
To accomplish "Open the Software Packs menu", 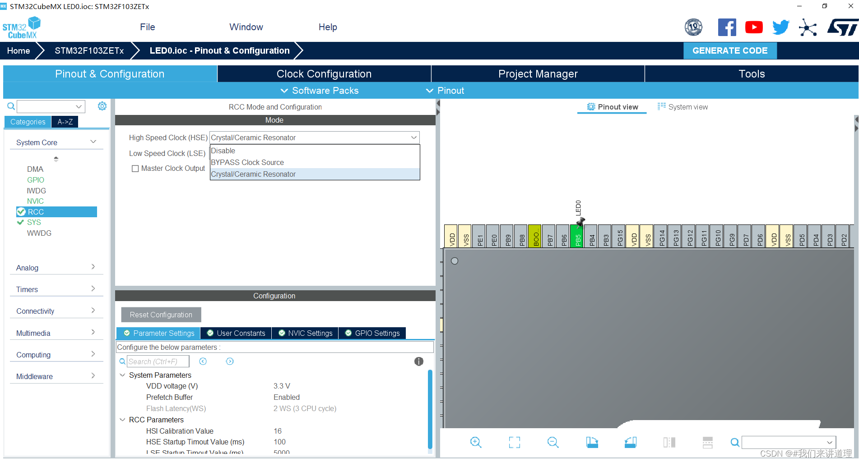I will point(320,91).
